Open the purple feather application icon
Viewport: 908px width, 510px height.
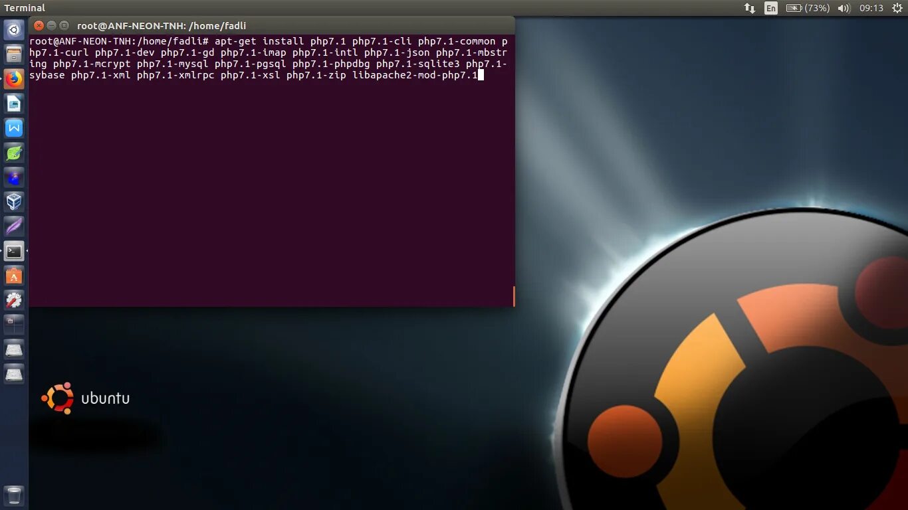[14, 226]
